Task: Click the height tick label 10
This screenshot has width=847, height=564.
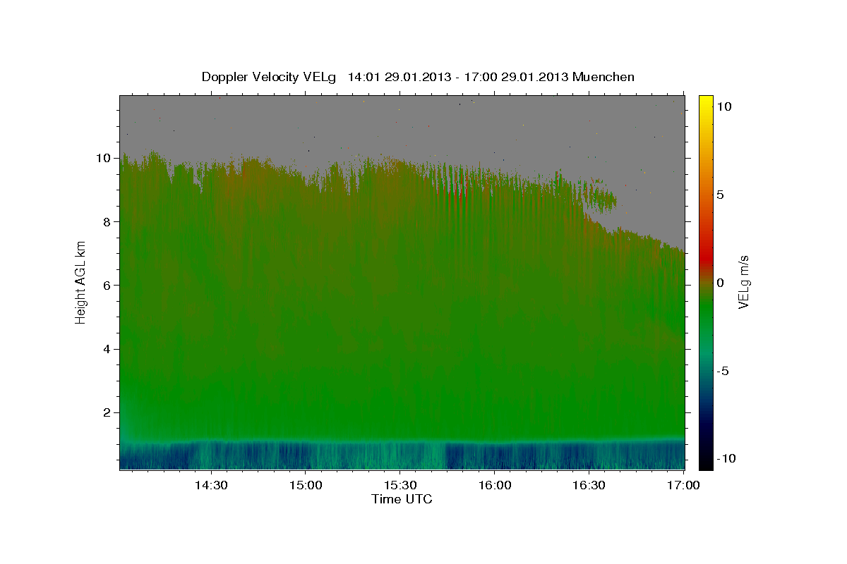Action: [x=105, y=158]
